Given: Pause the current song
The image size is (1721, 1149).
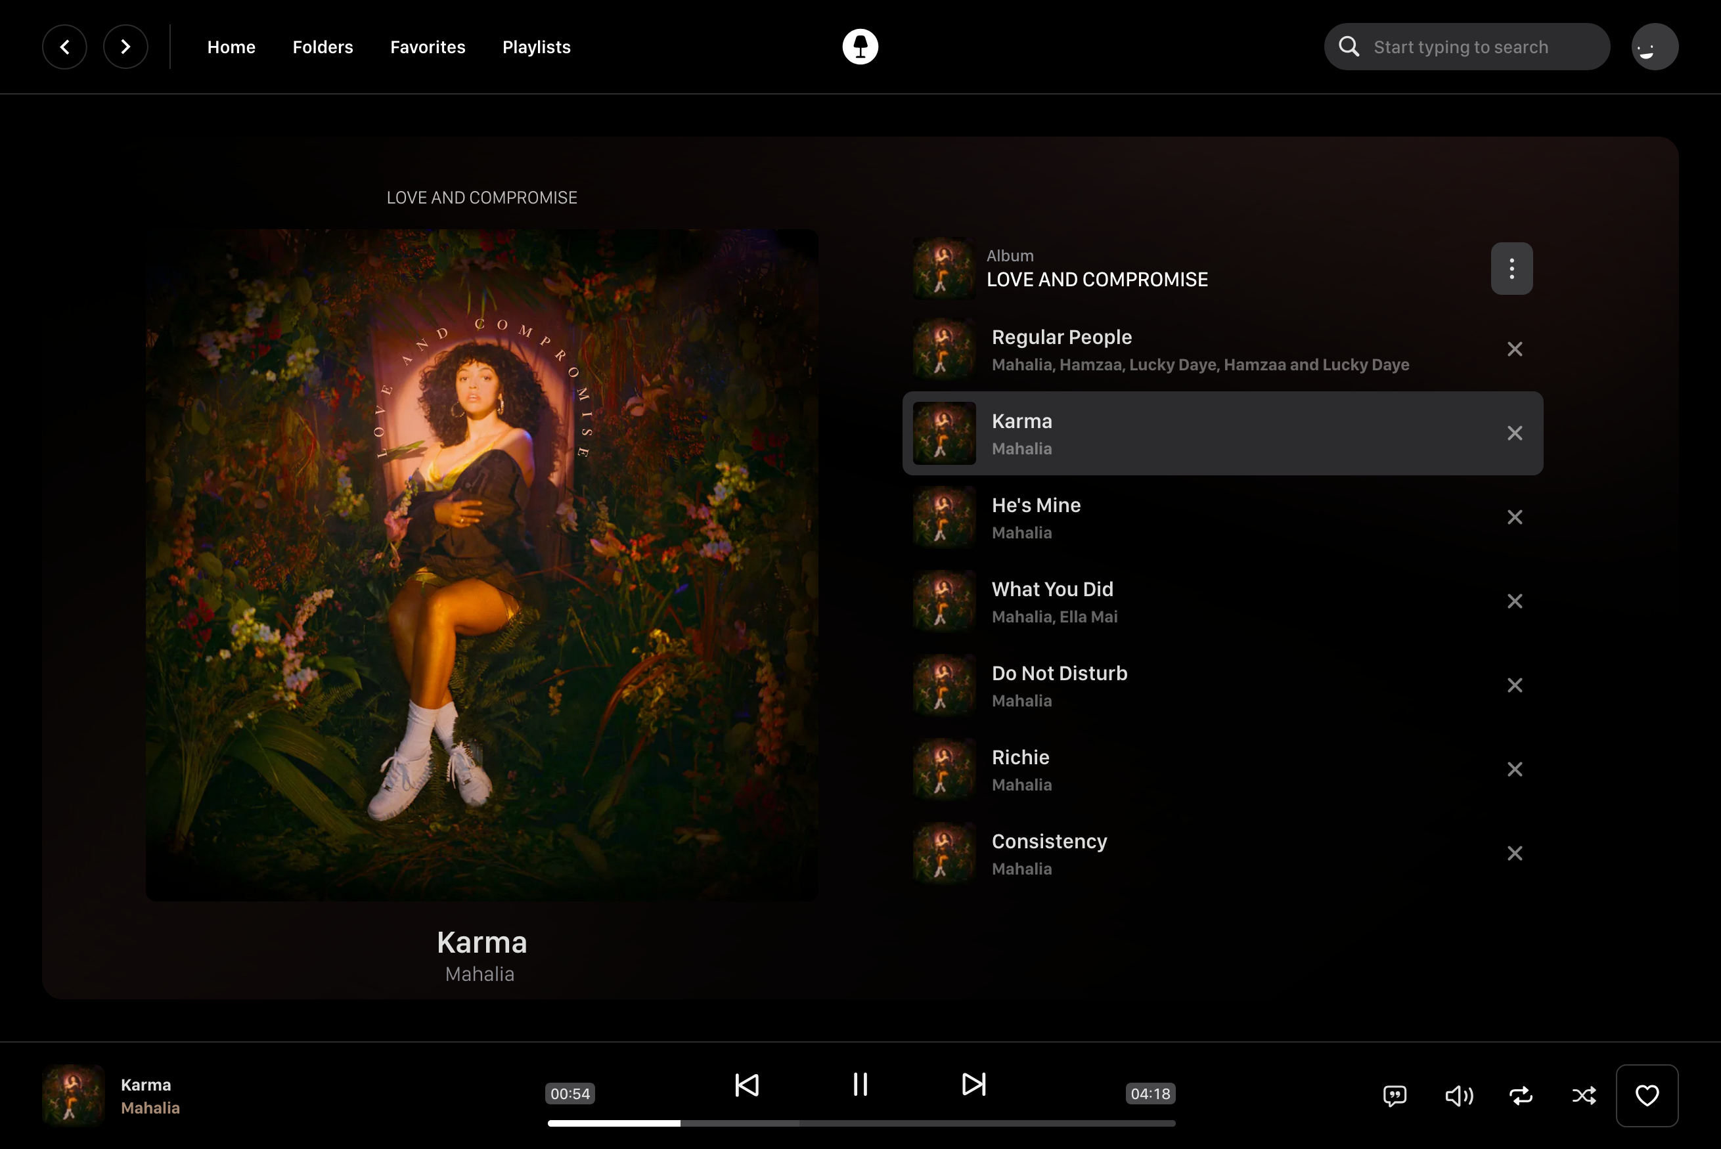Looking at the screenshot, I should (860, 1085).
